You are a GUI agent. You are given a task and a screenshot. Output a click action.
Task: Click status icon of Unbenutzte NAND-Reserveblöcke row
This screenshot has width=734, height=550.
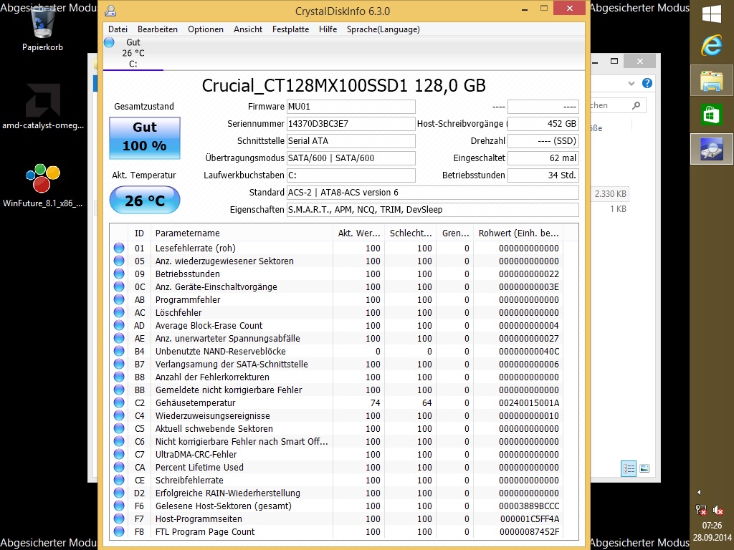coord(119,351)
